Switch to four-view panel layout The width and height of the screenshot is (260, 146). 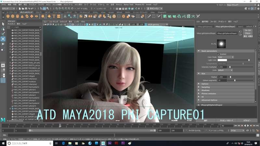(x=3, y=70)
